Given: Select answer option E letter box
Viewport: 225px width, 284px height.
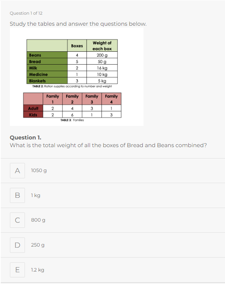Looking at the screenshot, I should 17,270.
